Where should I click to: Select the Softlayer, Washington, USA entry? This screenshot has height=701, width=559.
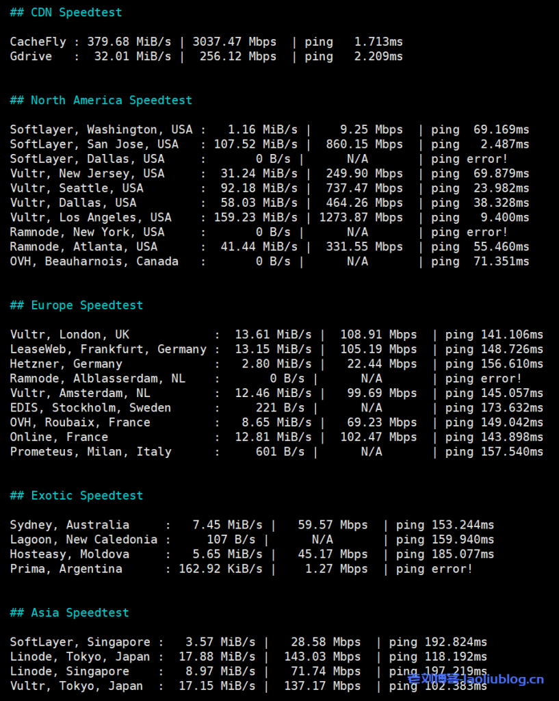point(101,129)
